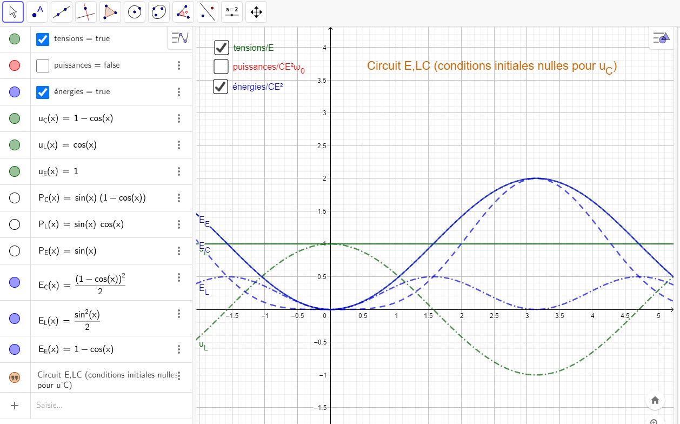Pick the Polygon tool

pyautogui.click(x=110, y=12)
